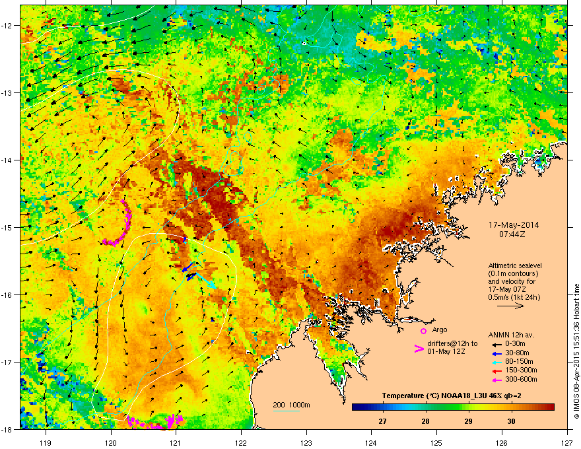Click the IMOS copyright timestamp text
The height and width of the screenshot is (449, 581).
tap(576, 351)
